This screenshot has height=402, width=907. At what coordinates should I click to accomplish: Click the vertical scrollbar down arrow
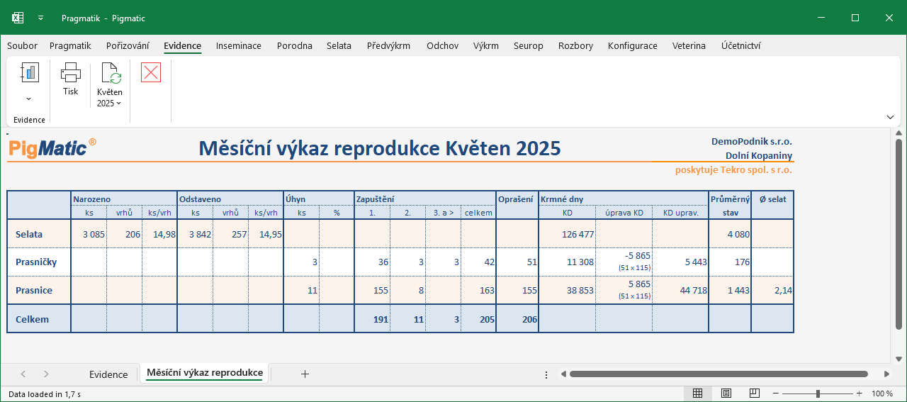(x=898, y=359)
